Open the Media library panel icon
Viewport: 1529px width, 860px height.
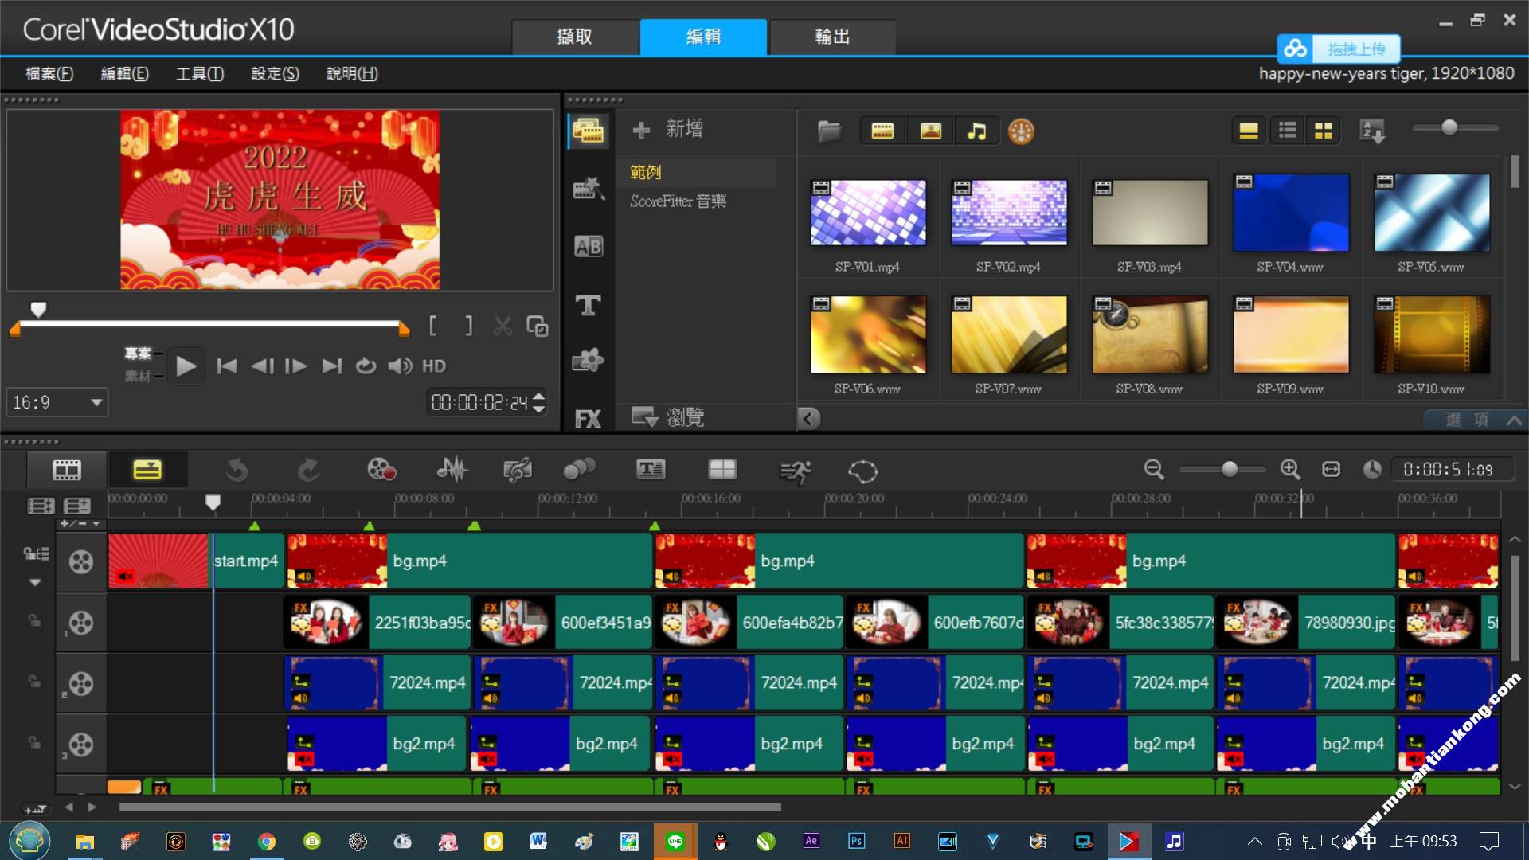click(x=589, y=131)
